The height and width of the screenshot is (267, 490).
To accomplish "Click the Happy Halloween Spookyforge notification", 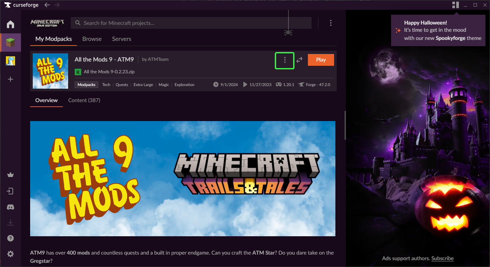I will [438, 30].
